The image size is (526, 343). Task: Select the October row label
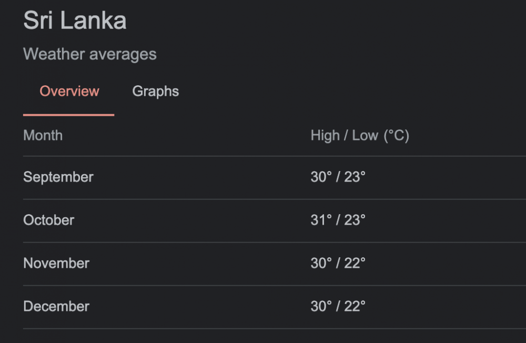48,220
